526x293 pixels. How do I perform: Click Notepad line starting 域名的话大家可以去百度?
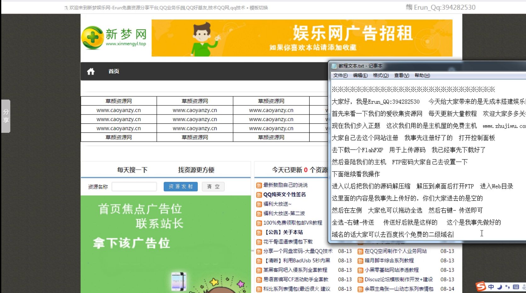pos(393,234)
